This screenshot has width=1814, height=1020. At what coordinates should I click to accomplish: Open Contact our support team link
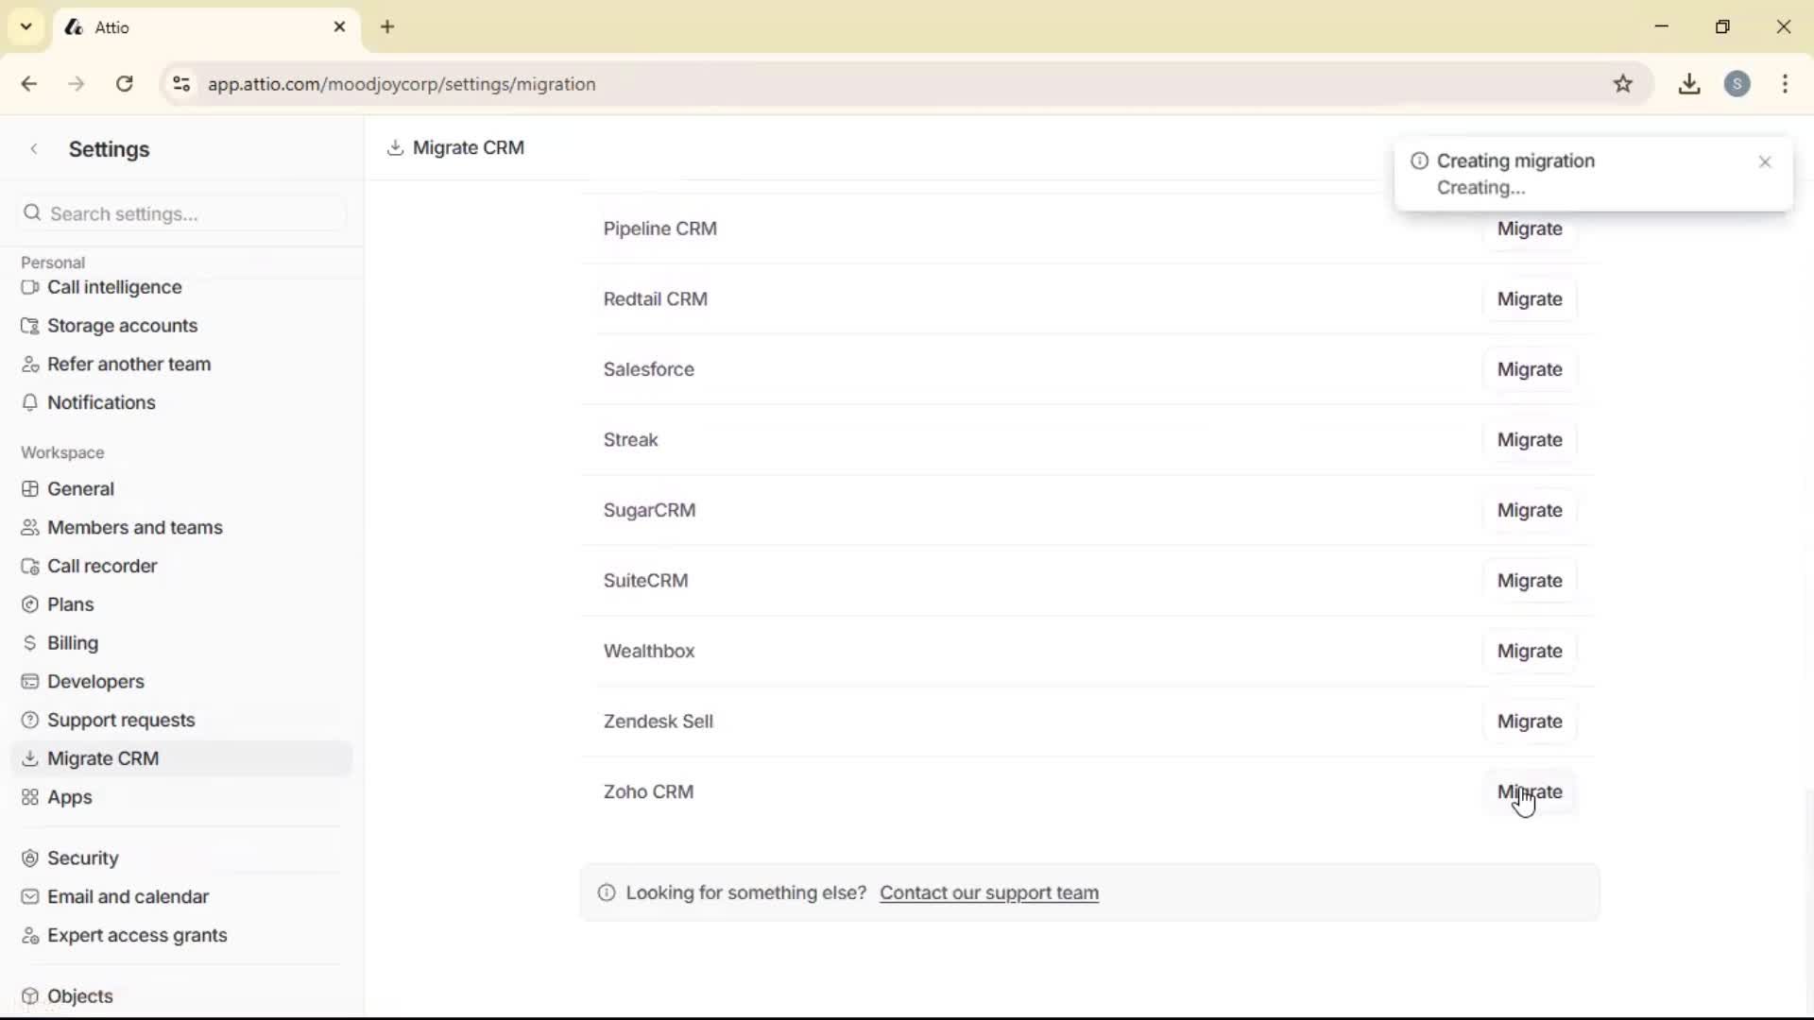(988, 892)
